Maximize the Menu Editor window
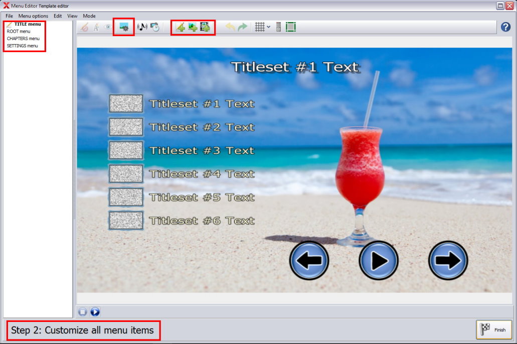The image size is (517, 344). [500, 6]
